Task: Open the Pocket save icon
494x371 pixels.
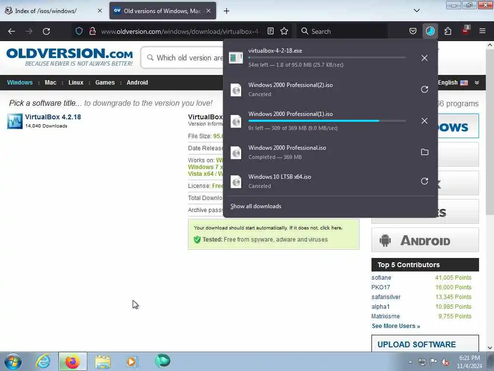Action: (x=413, y=31)
